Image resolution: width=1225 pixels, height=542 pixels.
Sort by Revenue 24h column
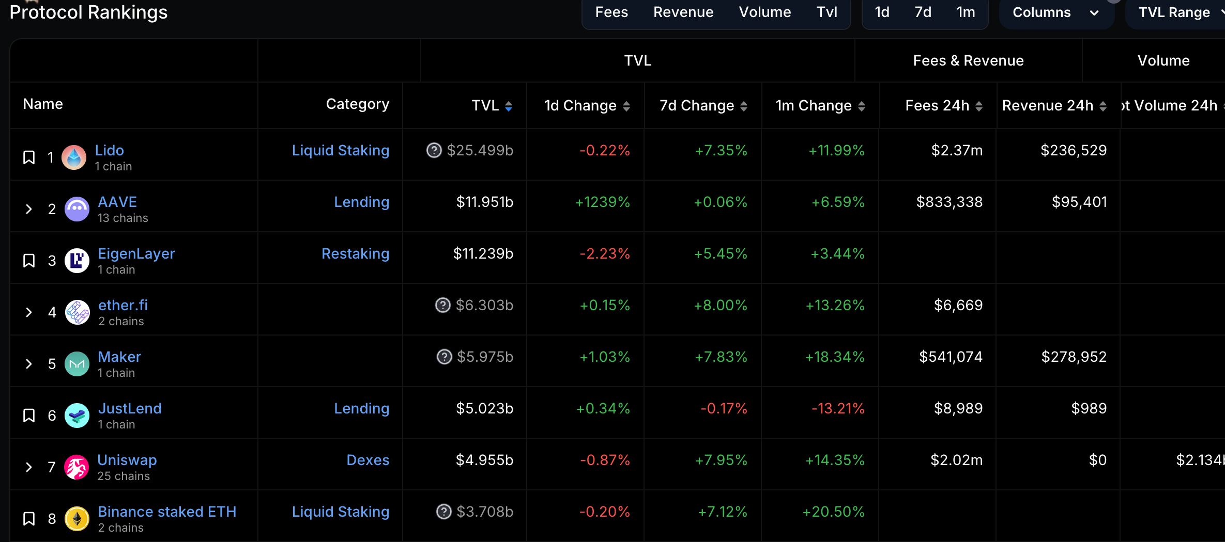click(1103, 106)
